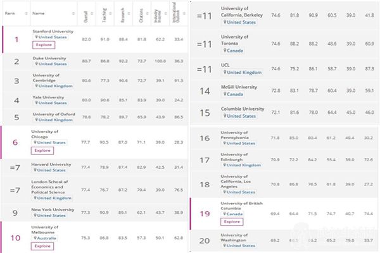
Task: Sort by Citations column header
Action: pos(141,12)
